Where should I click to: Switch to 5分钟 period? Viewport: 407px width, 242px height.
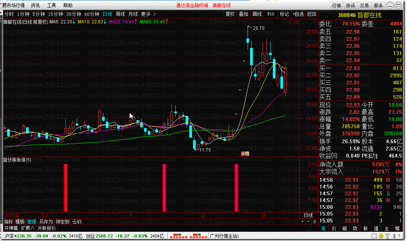coord(39,14)
